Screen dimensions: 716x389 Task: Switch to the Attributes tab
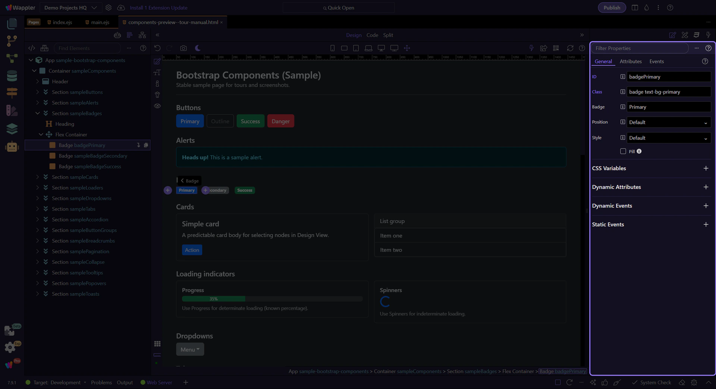tap(631, 61)
